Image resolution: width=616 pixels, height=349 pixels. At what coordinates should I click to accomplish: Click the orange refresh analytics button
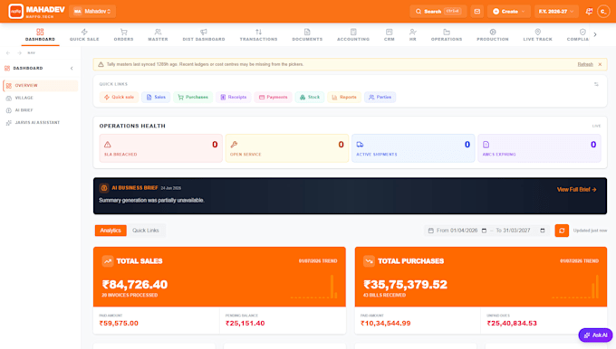tap(562, 231)
